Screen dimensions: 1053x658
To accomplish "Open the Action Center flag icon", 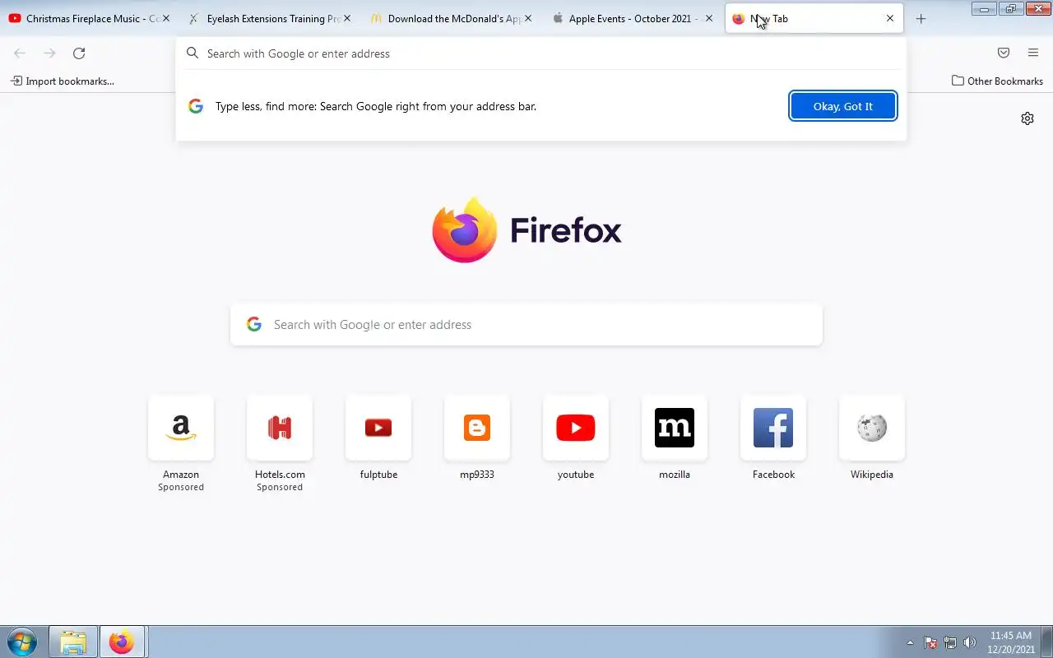I will tap(930, 642).
